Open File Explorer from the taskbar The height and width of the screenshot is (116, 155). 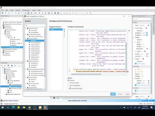[x=24, y=107]
